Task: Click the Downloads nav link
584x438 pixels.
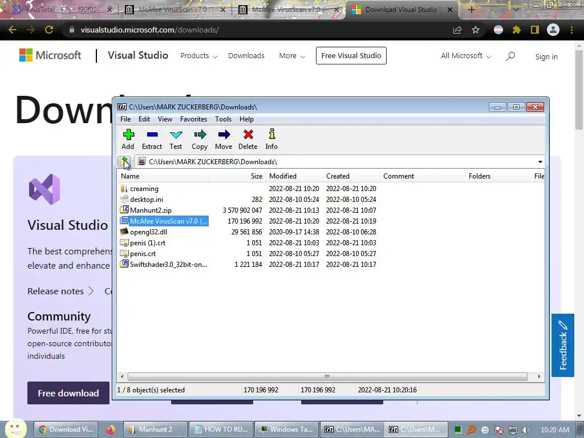Action: click(246, 56)
